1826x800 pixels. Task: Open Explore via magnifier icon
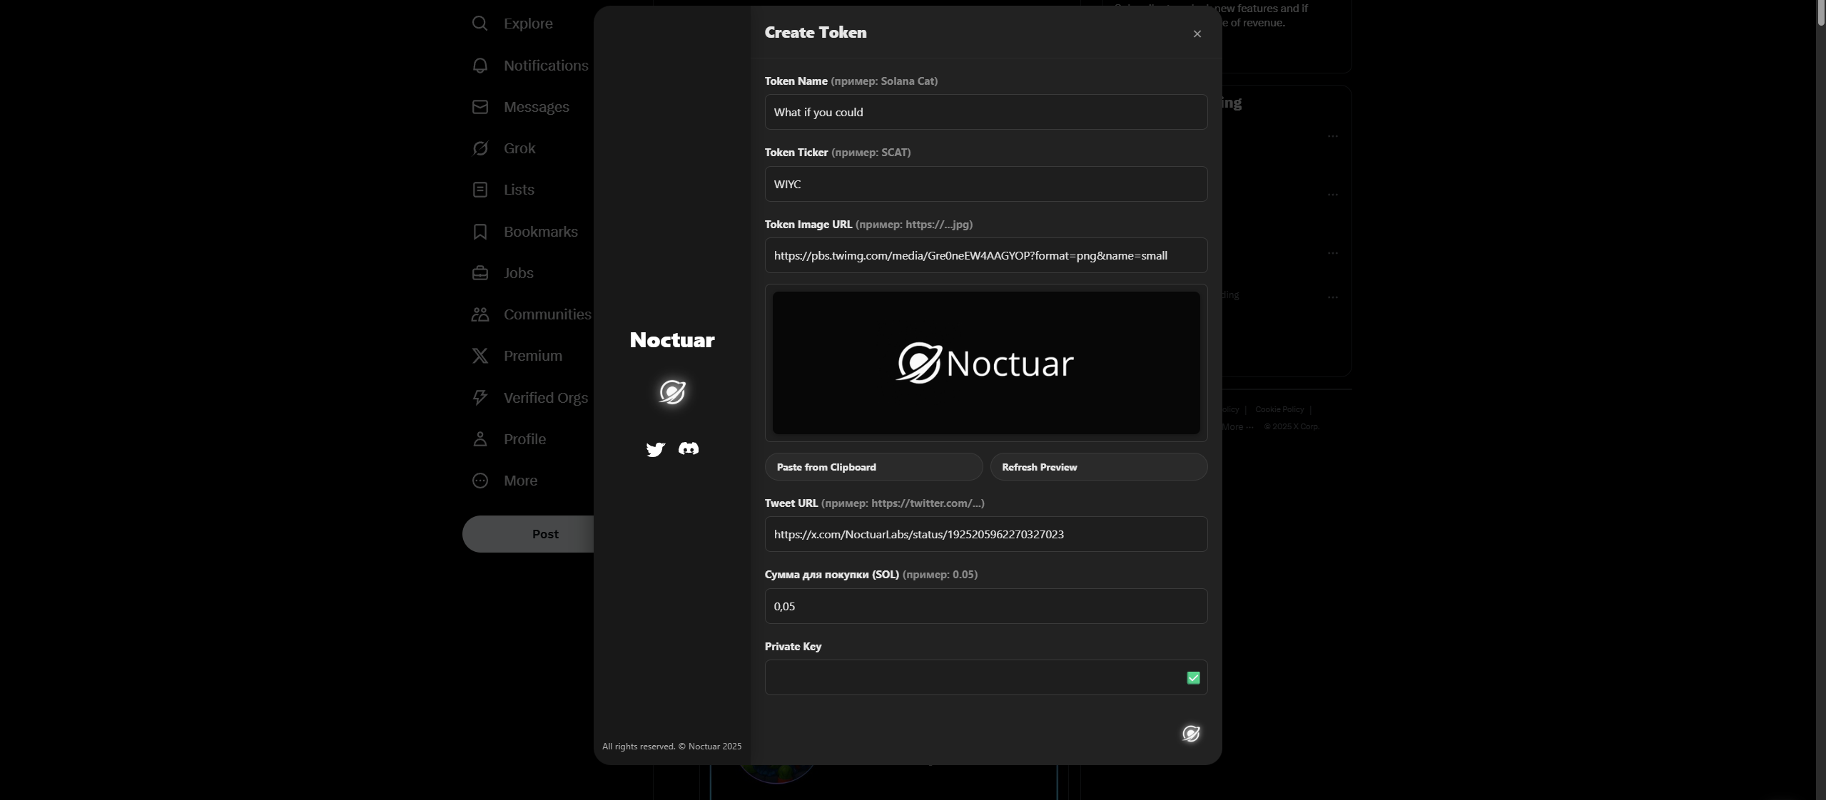click(x=480, y=24)
